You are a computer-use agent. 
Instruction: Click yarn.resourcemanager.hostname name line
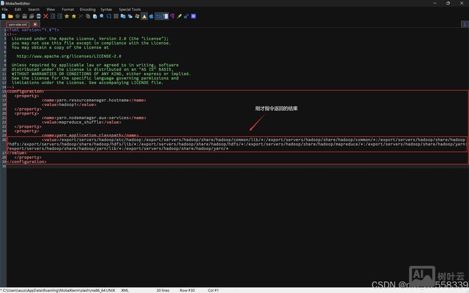pos(94,100)
